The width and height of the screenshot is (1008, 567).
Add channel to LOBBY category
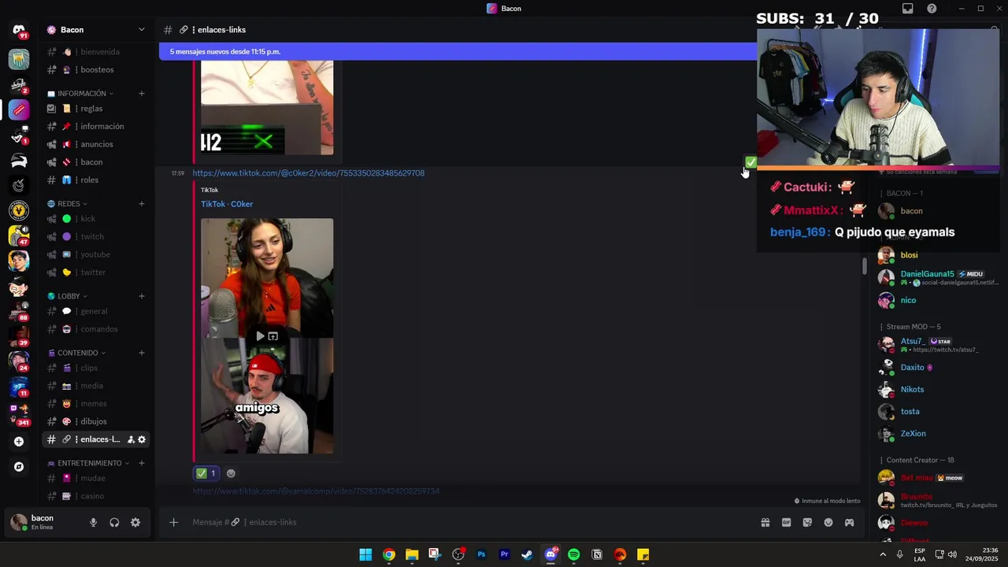(x=142, y=296)
